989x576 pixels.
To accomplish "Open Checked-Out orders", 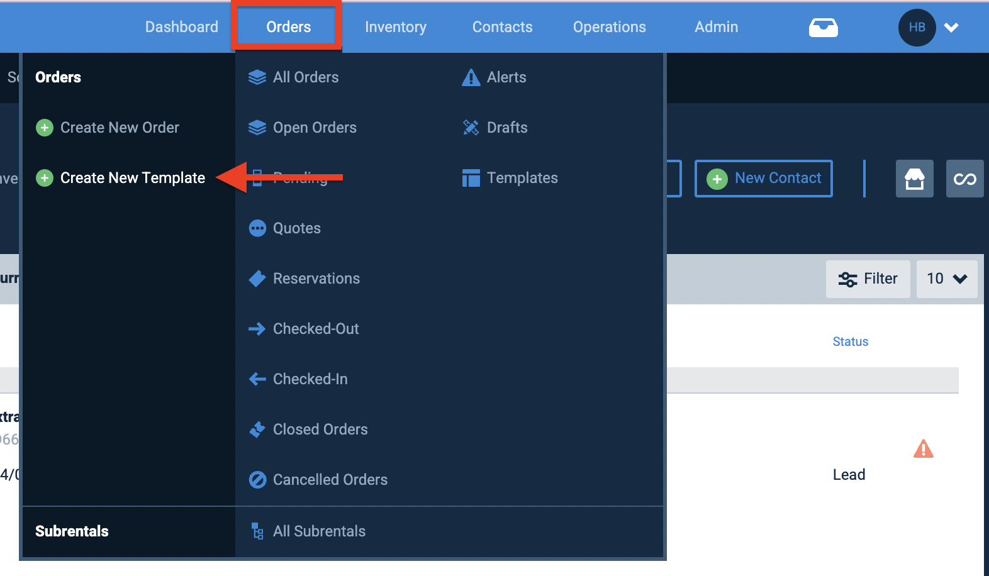I will tap(316, 329).
